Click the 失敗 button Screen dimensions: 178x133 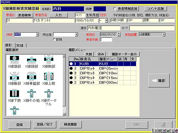point(89,54)
